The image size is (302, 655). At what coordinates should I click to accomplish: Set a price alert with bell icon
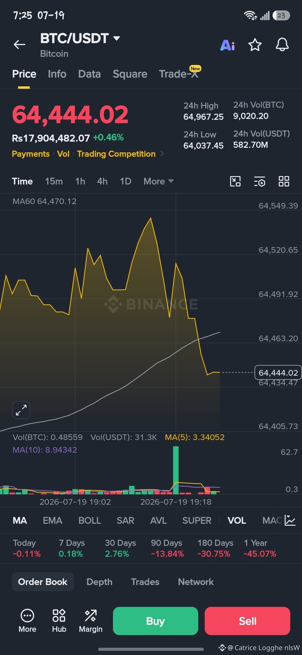point(282,45)
